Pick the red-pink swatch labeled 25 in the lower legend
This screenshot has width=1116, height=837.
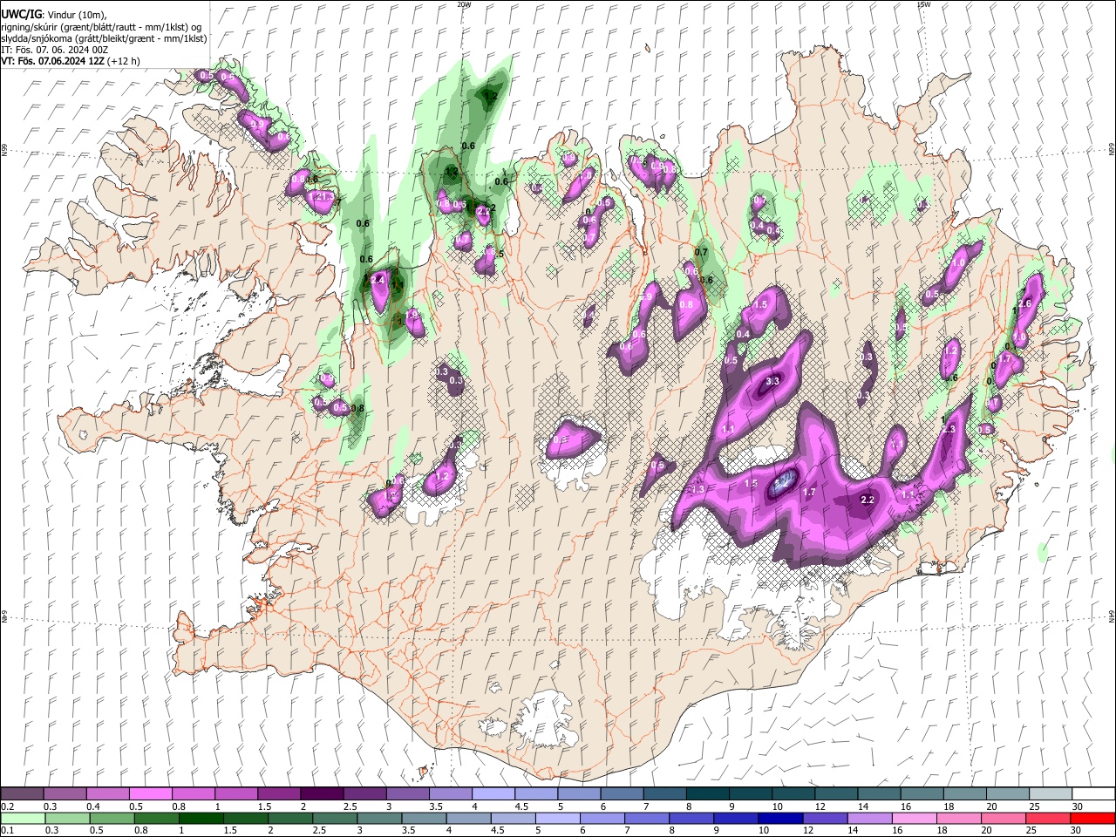coord(1047,818)
